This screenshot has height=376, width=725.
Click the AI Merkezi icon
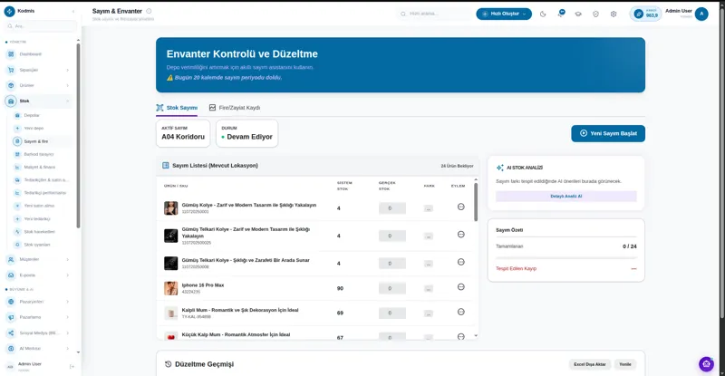[x=11, y=348]
